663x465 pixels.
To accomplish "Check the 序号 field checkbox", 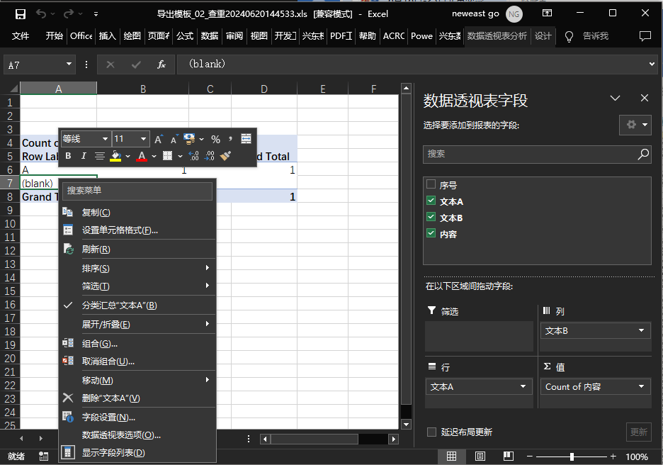I will pyautogui.click(x=431, y=185).
